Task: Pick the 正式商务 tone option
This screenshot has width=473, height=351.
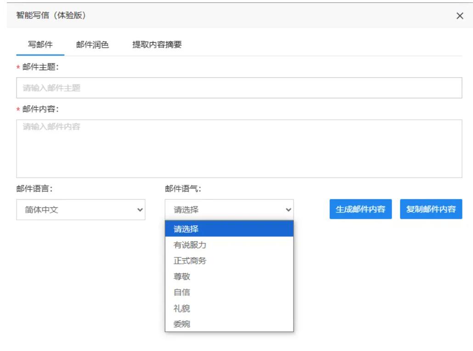Action: (229, 261)
